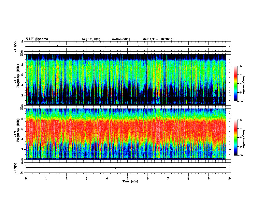Click the "ch.3(V)" waveform axis label
The image size is (258, 200).
(15, 168)
